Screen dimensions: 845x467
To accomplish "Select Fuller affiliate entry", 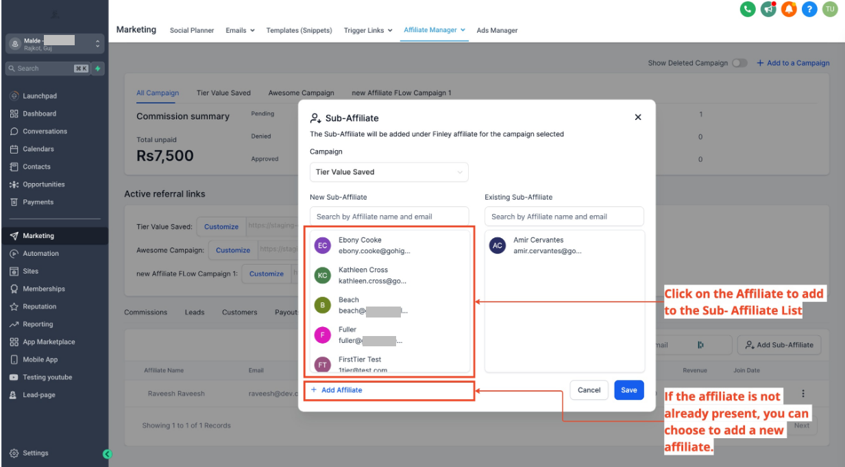I will [389, 335].
